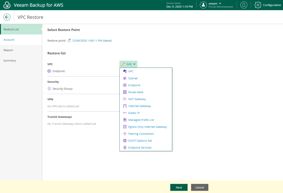Jump to the Summary wizard step
283x193 pixels.
click(x=21, y=61)
